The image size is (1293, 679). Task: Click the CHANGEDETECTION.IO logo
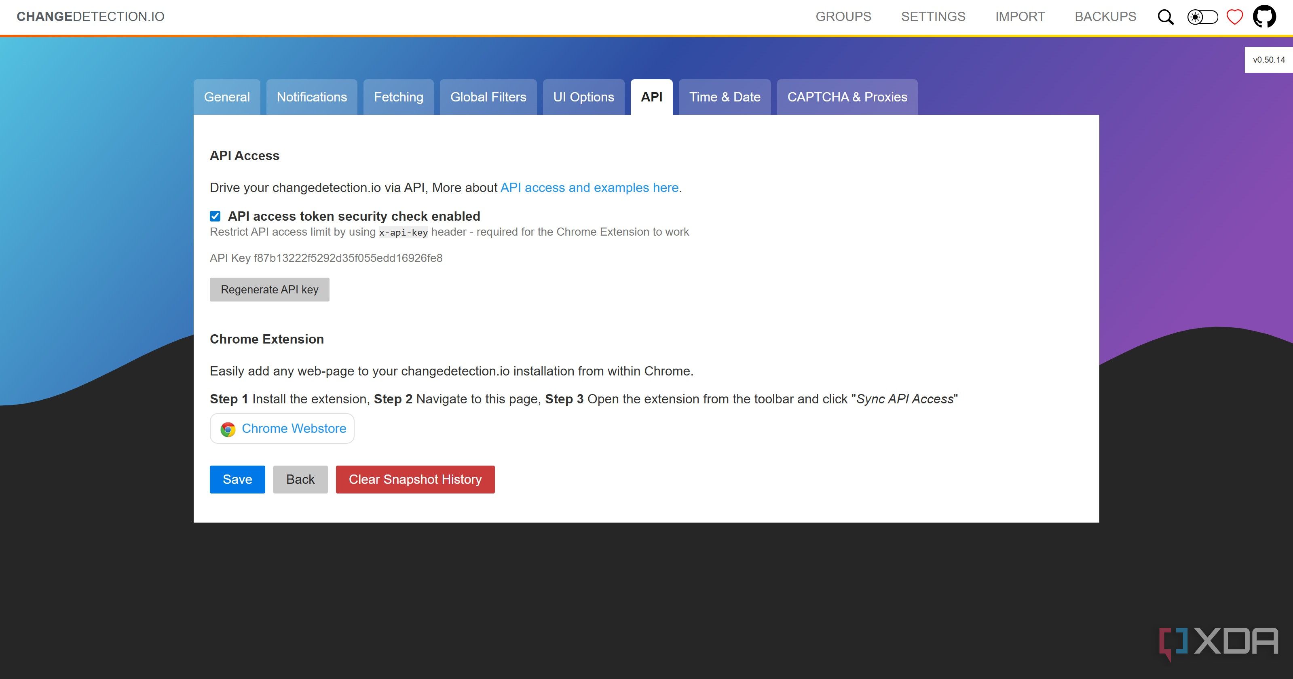90,17
